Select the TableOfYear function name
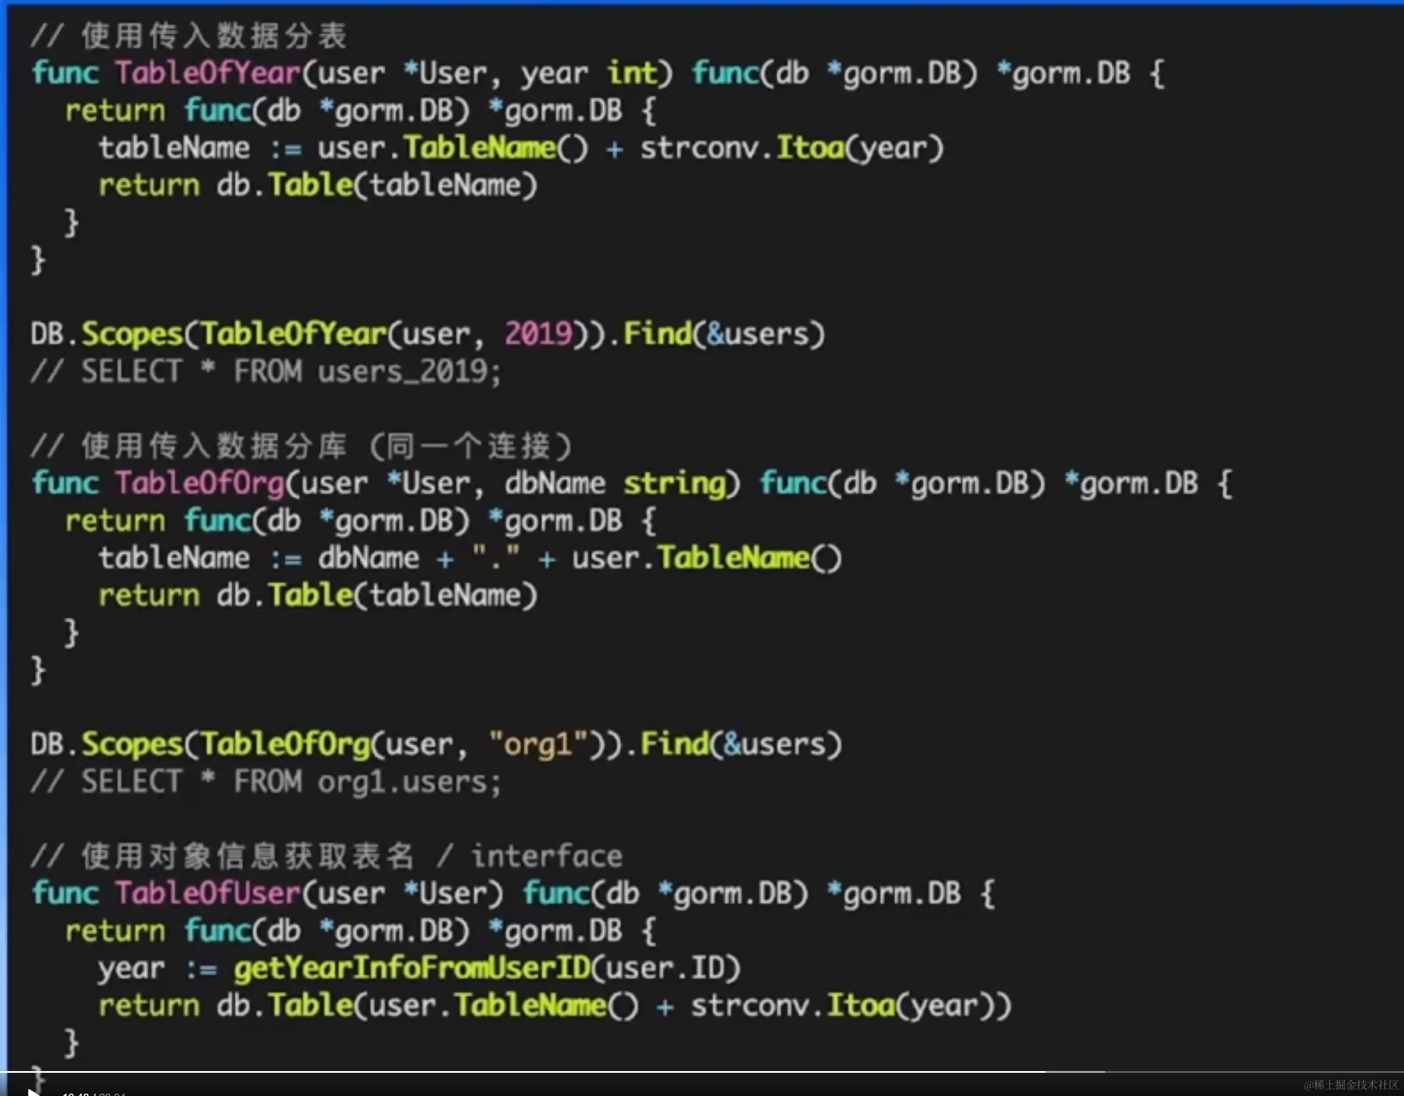The width and height of the screenshot is (1404, 1096). (206, 72)
